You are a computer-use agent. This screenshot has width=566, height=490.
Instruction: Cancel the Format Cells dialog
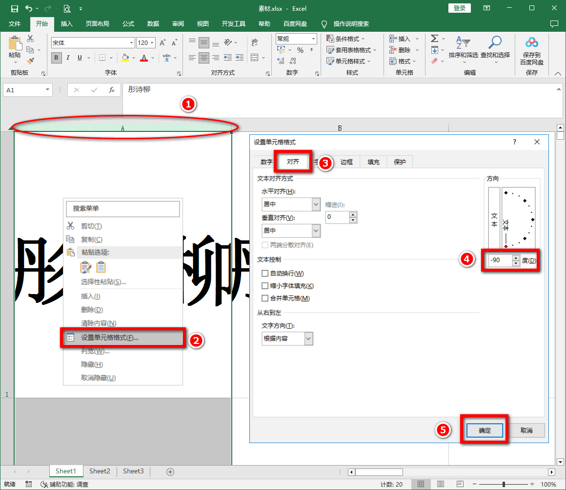tap(526, 430)
